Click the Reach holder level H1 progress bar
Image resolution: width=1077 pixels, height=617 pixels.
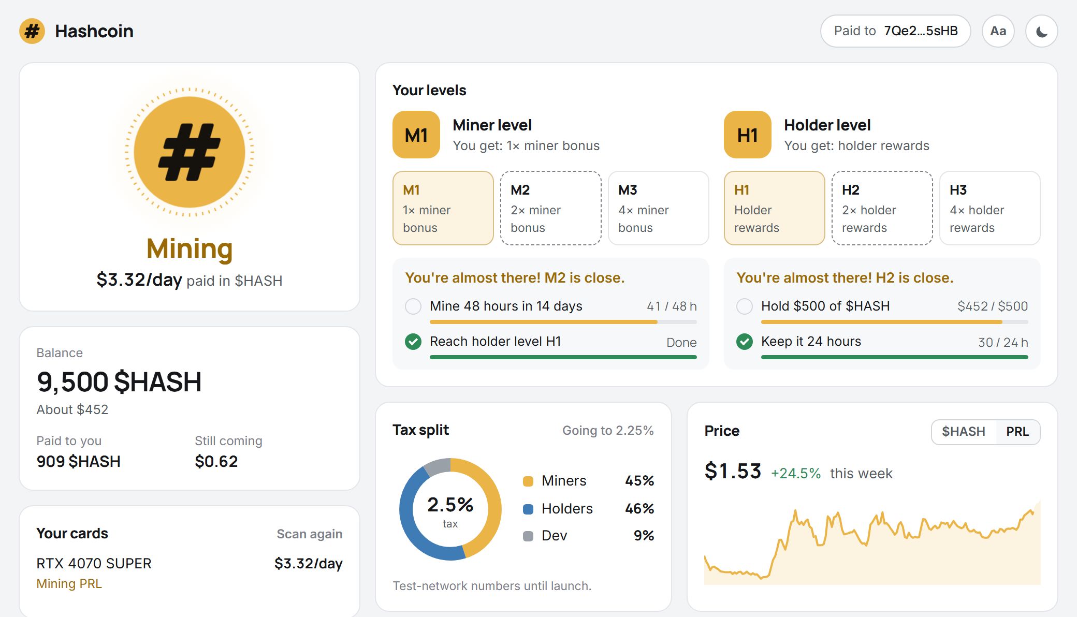563,357
